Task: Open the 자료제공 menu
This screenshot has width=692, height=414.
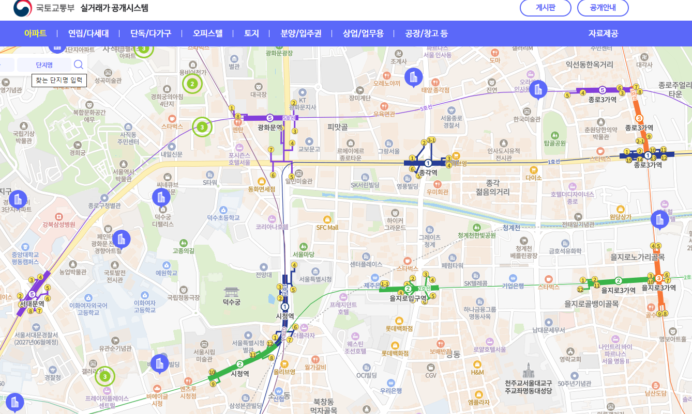Action: [603, 34]
